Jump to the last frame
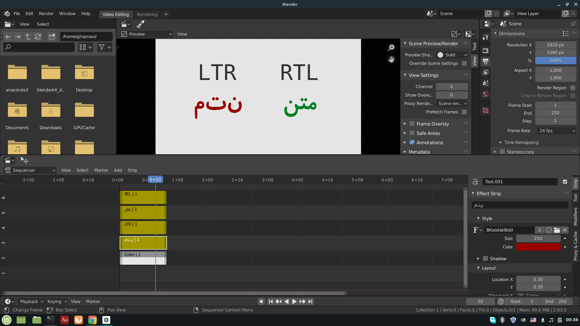Image resolution: width=580 pixels, height=326 pixels. (x=310, y=302)
